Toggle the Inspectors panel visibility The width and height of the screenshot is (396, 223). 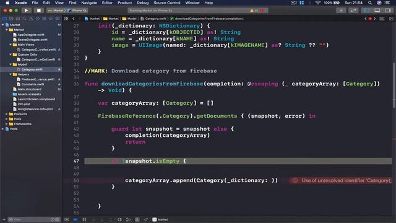[388, 11]
